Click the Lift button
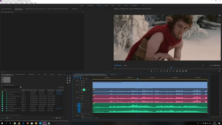222x125 pixels. pos(177,71)
